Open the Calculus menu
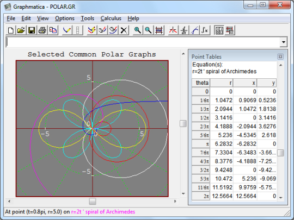 click(x=111, y=18)
